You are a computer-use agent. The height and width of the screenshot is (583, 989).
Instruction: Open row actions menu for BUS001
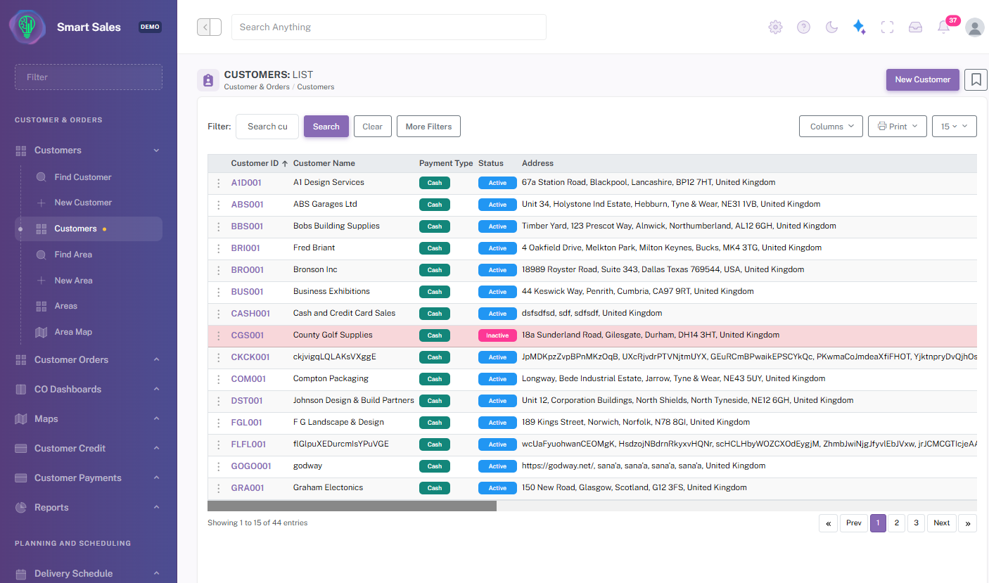point(218,292)
